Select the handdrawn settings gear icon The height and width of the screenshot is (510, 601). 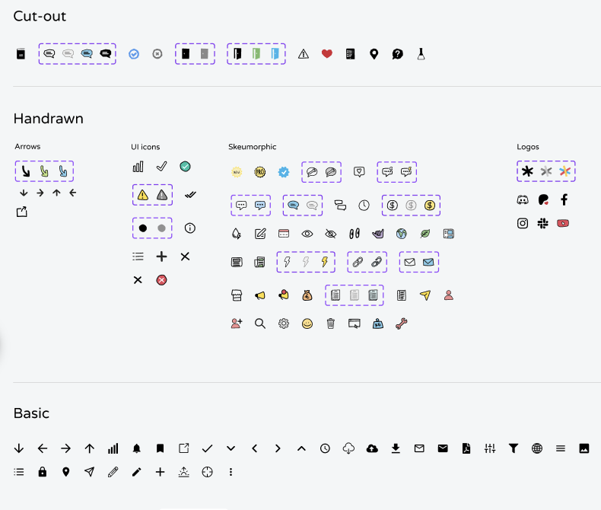click(284, 324)
